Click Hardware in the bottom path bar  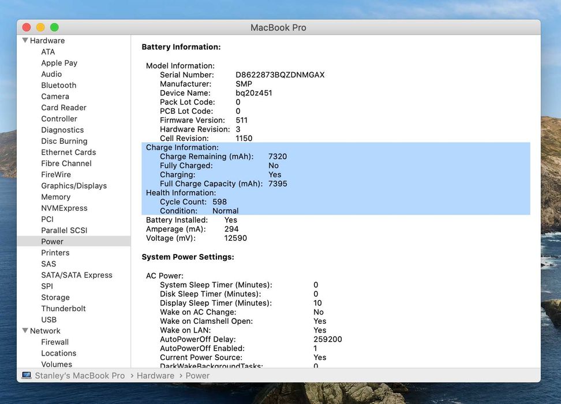coord(155,375)
